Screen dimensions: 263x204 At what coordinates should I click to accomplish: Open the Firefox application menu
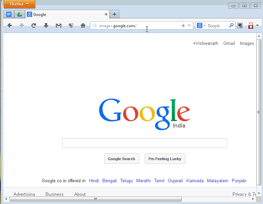19,4
